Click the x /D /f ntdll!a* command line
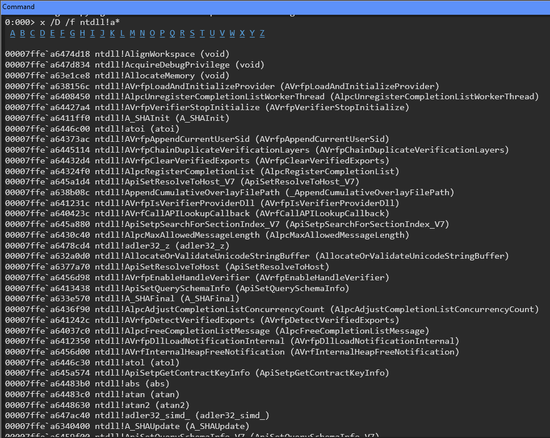Image resolution: width=550 pixels, height=438 pixels. pyautogui.click(x=79, y=22)
